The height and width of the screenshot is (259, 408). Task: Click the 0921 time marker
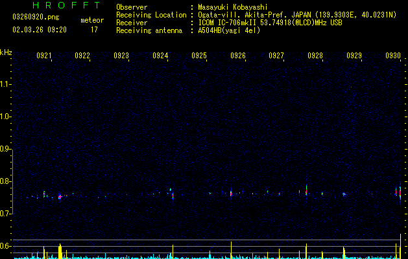(x=43, y=56)
